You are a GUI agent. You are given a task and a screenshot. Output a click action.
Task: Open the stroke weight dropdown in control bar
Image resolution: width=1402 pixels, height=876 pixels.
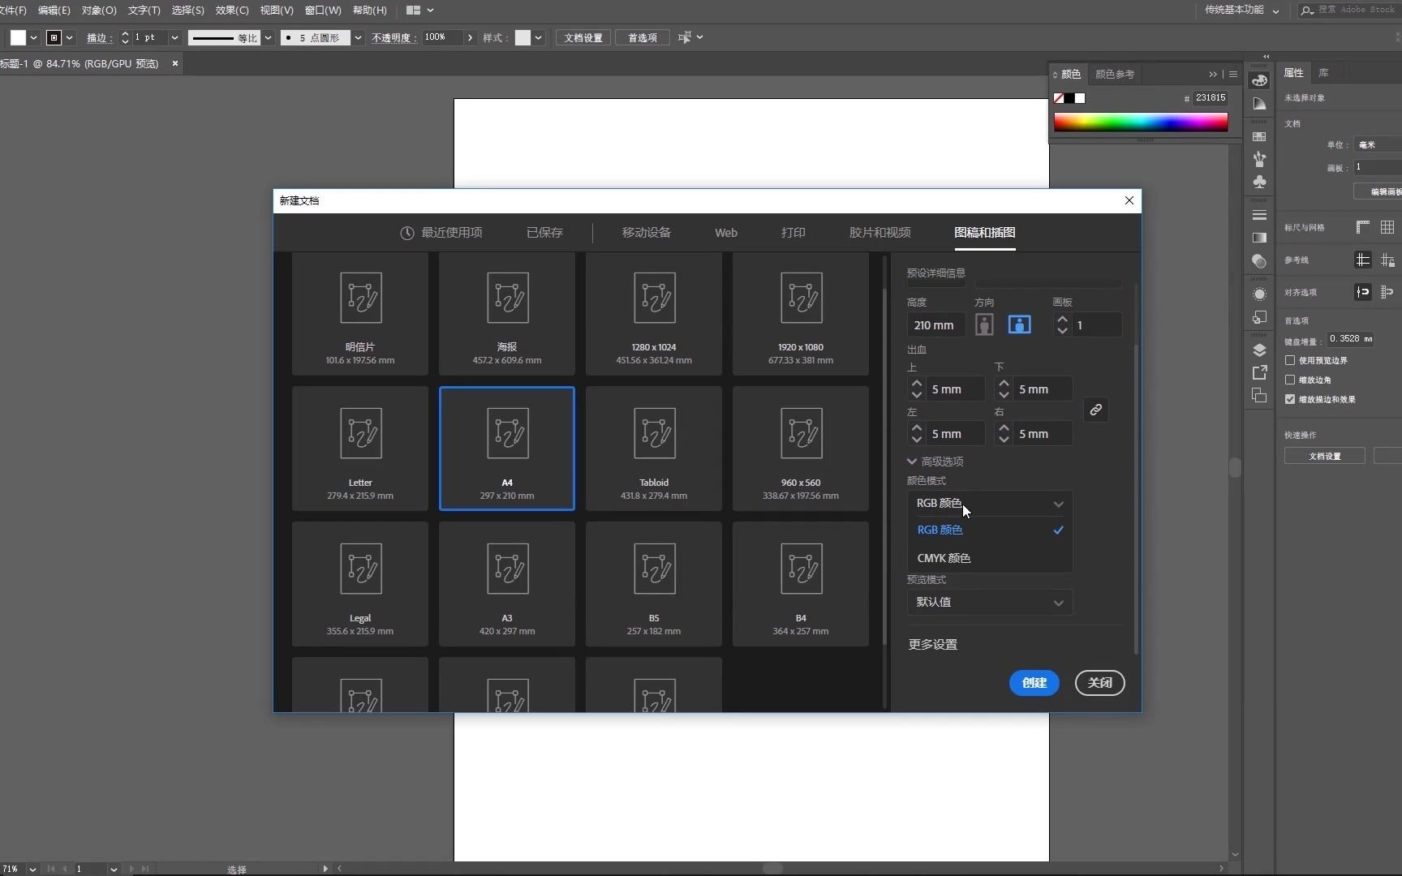click(x=174, y=37)
